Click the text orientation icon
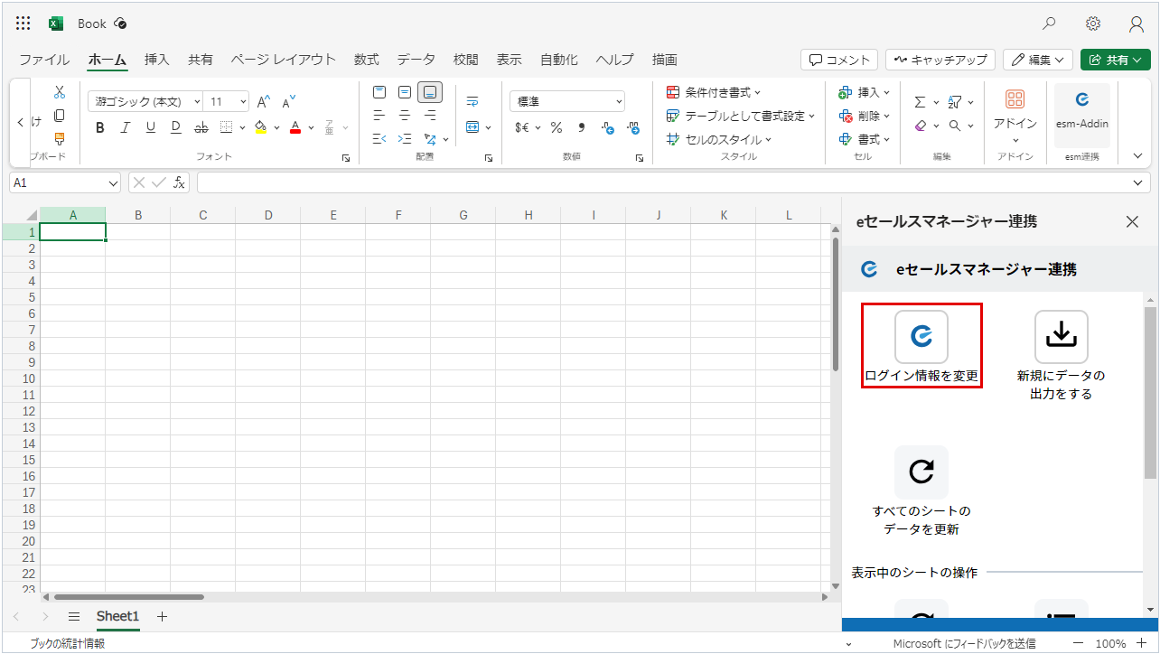This screenshot has height=654, width=1160. click(431, 139)
